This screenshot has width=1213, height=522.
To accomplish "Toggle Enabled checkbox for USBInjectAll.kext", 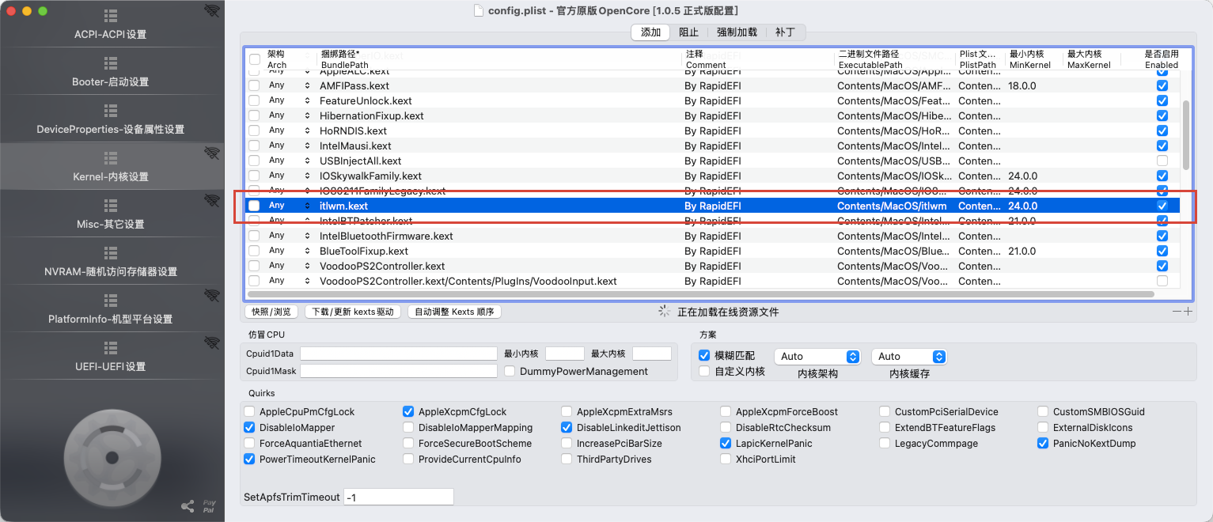I will (1162, 161).
